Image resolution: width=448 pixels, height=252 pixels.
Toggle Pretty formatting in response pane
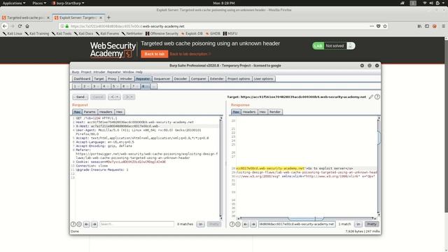372,224
